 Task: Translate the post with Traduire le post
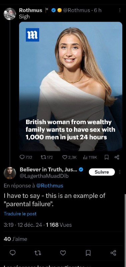[20, 214]
